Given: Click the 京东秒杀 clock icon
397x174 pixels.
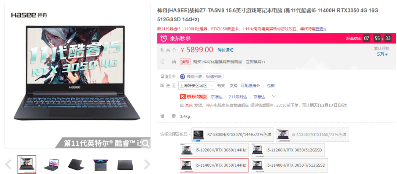Looking at the screenshot, I should click(x=164, y=38).
